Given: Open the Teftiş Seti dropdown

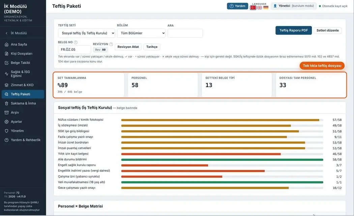Looking at the screenshot, I should point(86,33).
